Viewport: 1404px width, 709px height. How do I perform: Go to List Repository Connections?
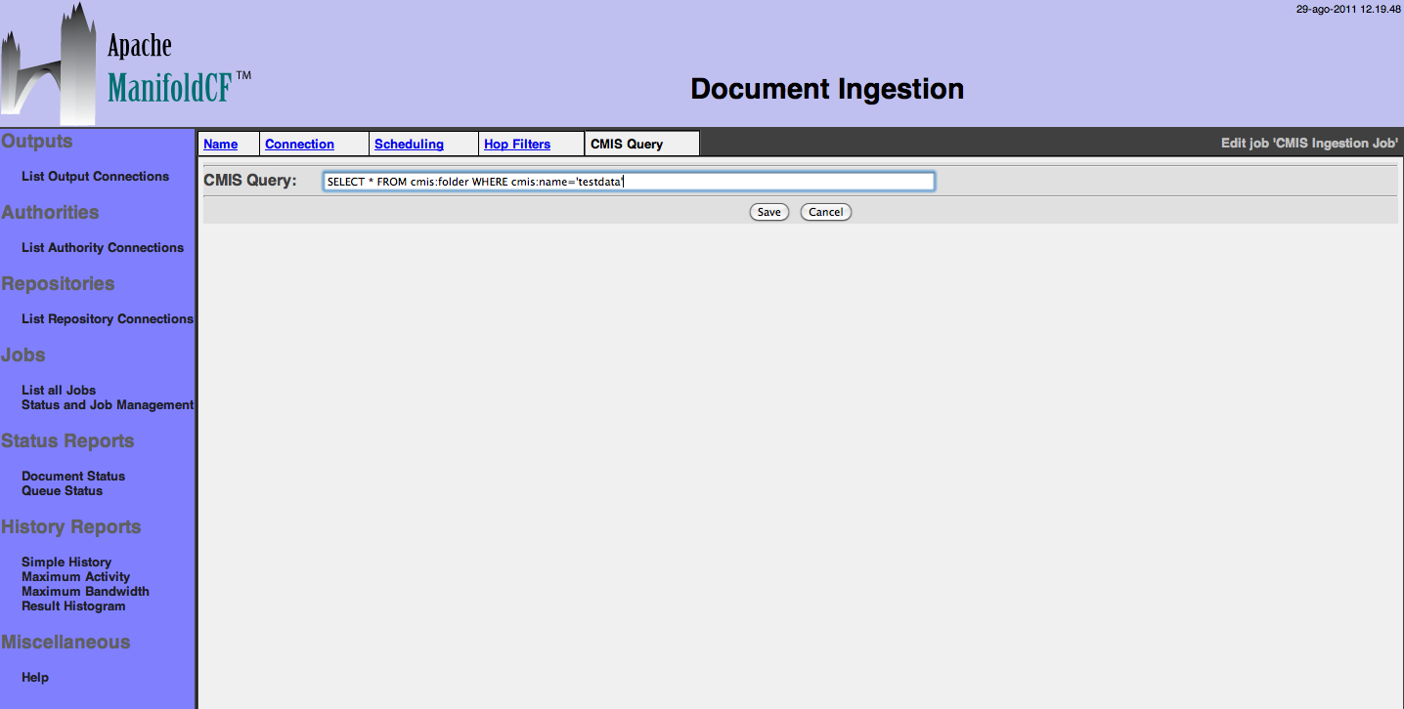click(x=108, y=319)
